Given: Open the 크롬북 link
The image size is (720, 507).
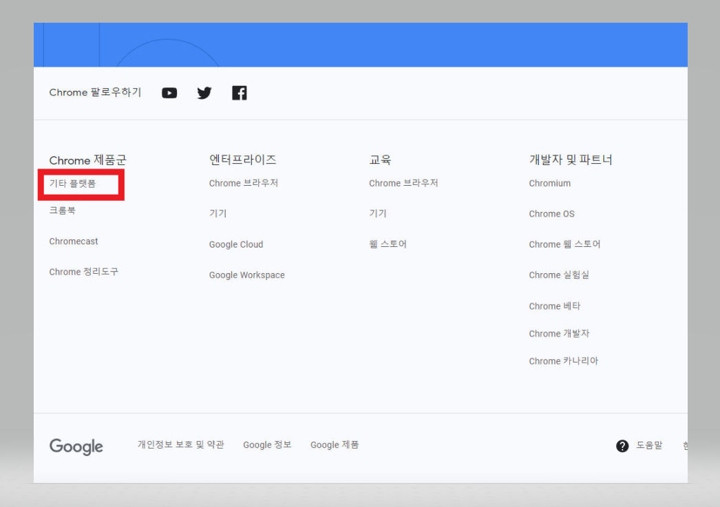Looking at the screenshot, I should tap(63, 210).
